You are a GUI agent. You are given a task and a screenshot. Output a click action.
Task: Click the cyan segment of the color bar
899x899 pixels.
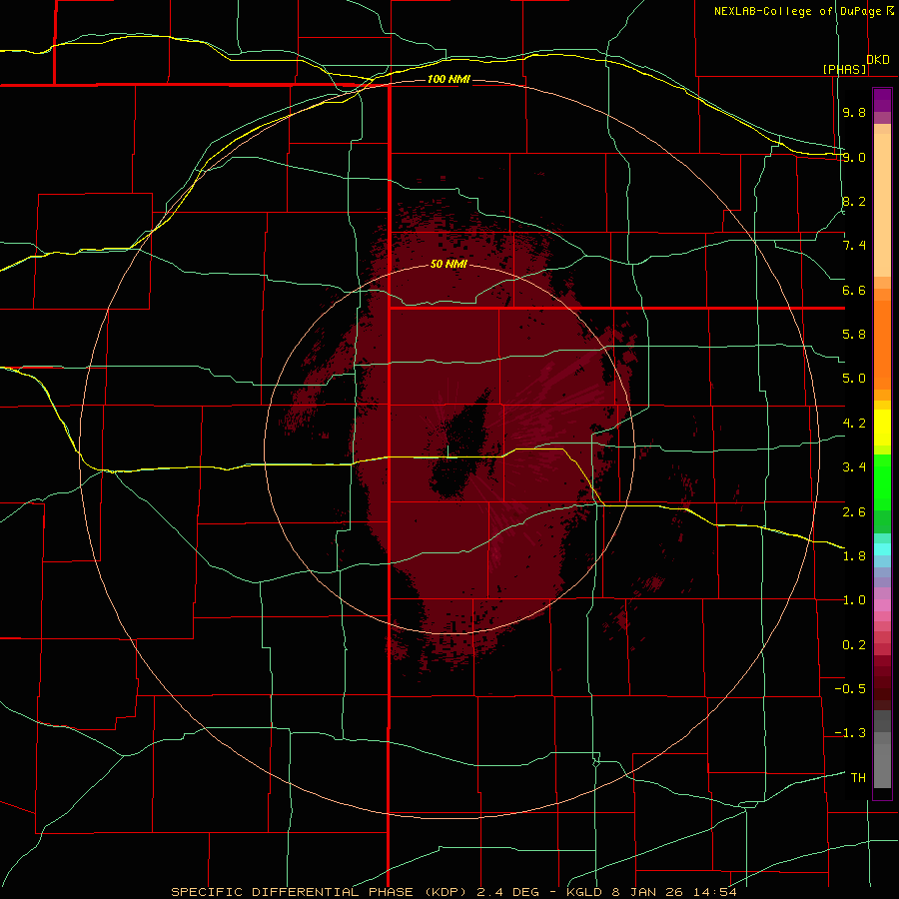882,549
